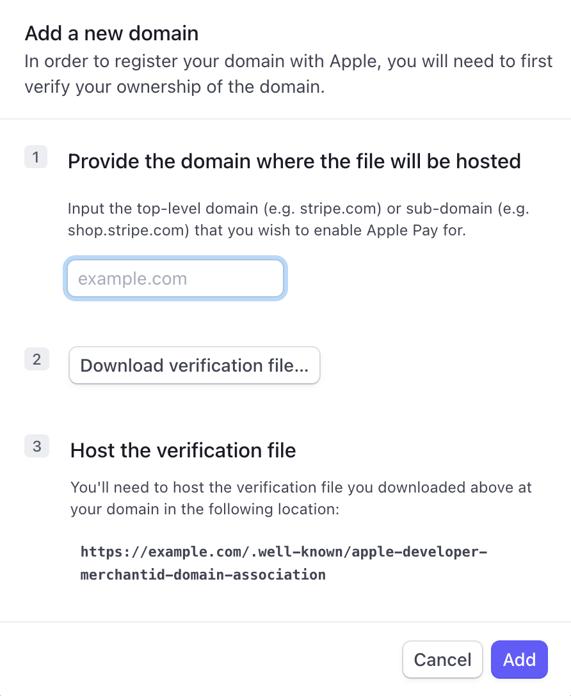This screenshot has height=696, width=571.
Task: Cancel adding the new domain
Action: [442, 660]
